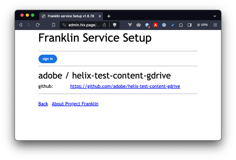Click the sign in button

pyautogui.click(x=48, y=59)
